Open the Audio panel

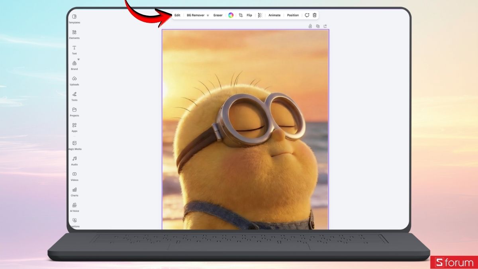tap(74, 161)
